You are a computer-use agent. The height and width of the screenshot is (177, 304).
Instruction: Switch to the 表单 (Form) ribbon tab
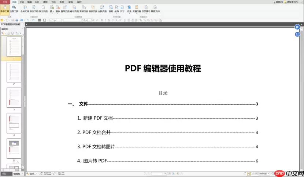pyautogui.click(x=62, y=2)
